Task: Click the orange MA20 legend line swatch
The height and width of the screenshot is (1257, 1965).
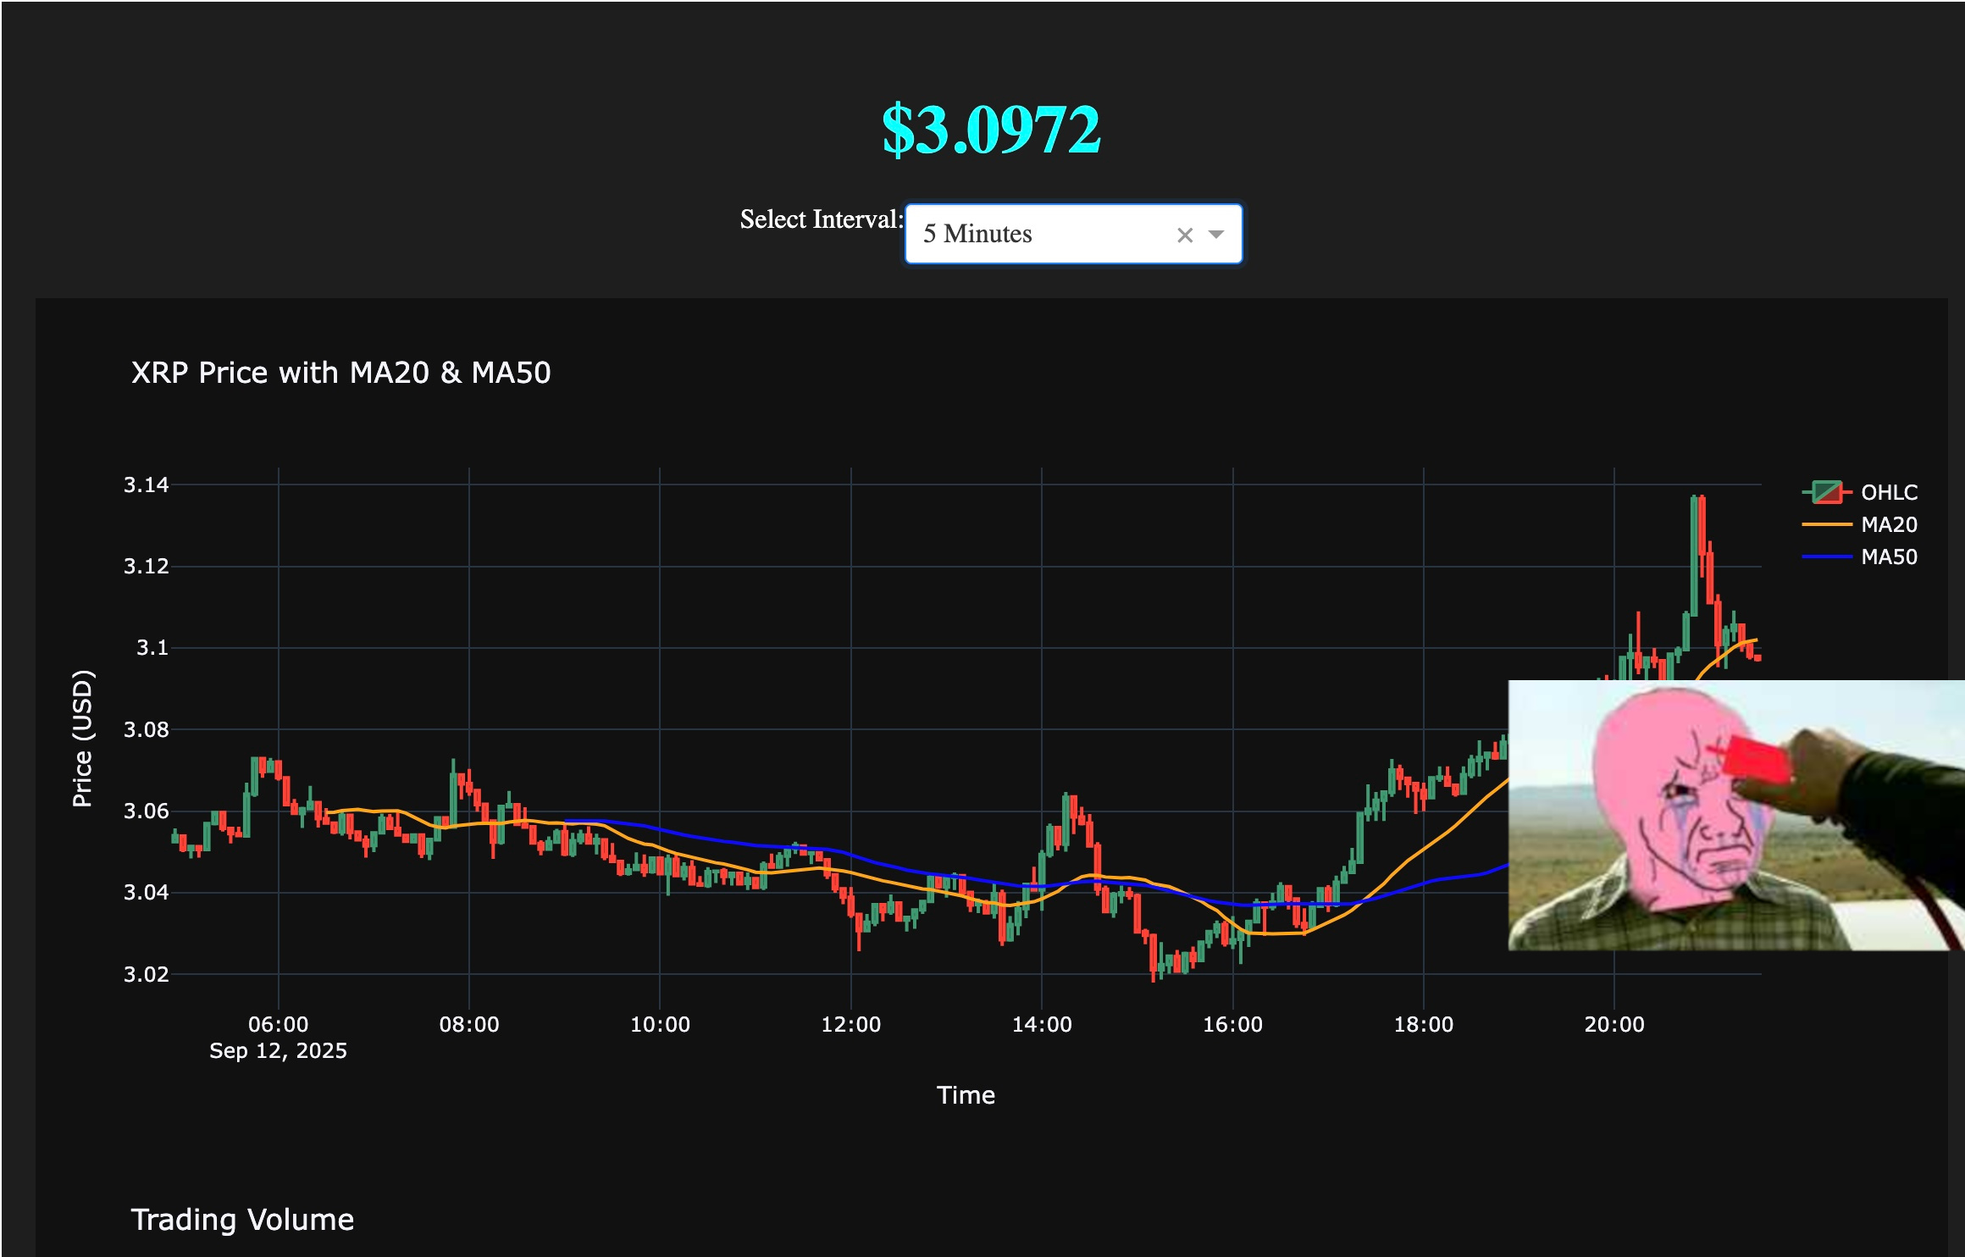Action: (1826, 524)
